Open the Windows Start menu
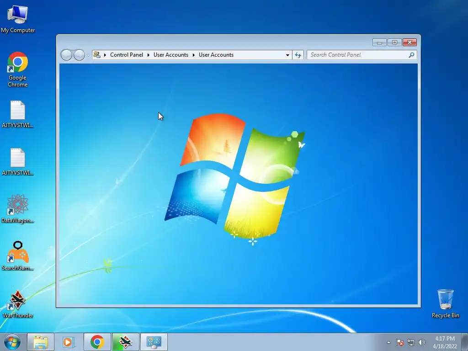The width and height of the screenshot is (468, 351). pyautogui.click(x=12, y=342)
